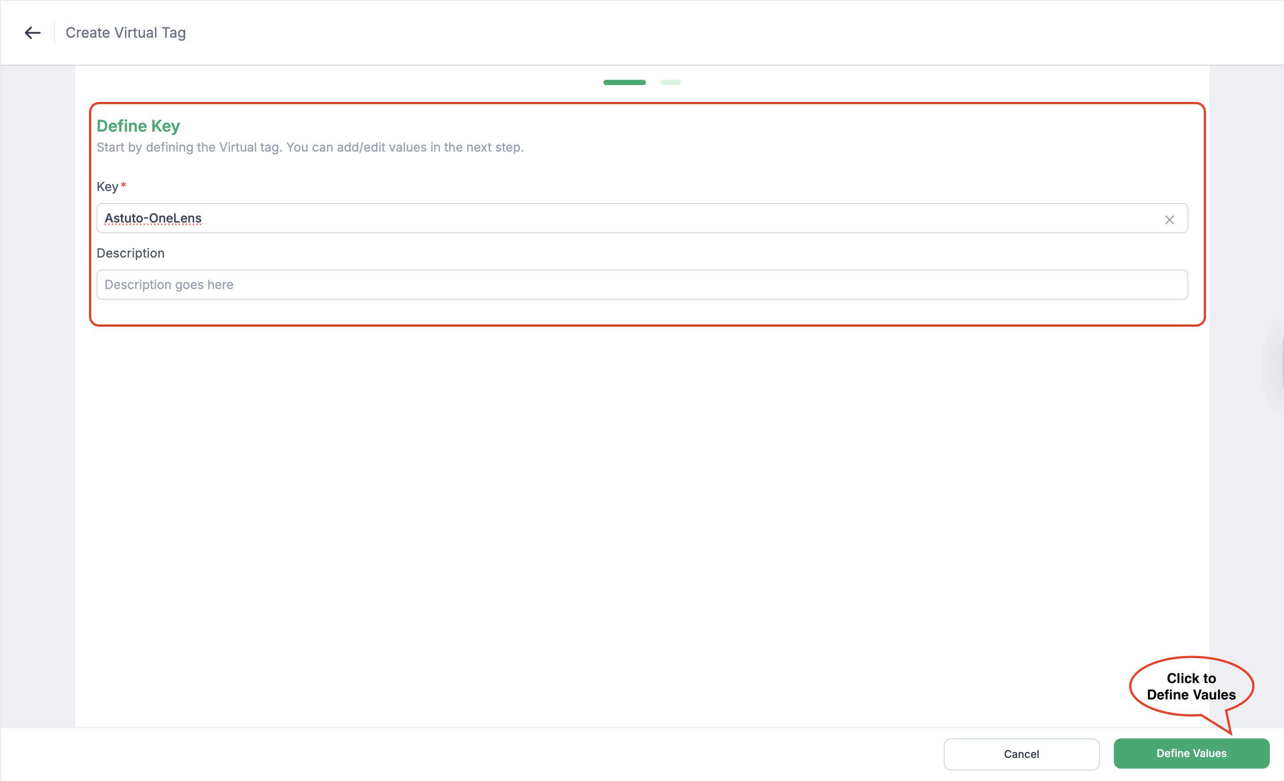Click the empty white area below Description
1284x781 pixels.
pyautogui.click(x=642, y=495)
